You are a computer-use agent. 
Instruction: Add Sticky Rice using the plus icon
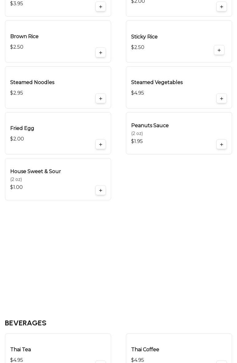219,50
